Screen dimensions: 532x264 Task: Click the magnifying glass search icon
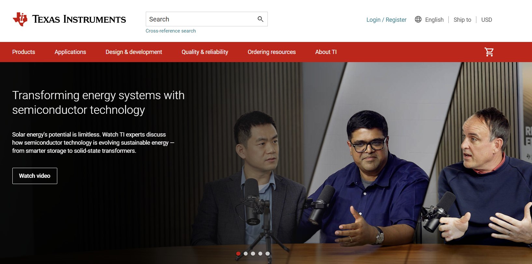(x=260, y=19)
